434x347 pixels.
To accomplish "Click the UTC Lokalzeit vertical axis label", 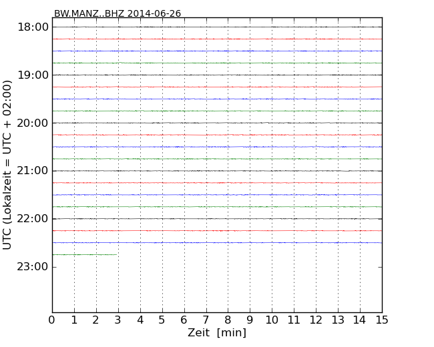I will pyautogui.click(x=7, y=165).
